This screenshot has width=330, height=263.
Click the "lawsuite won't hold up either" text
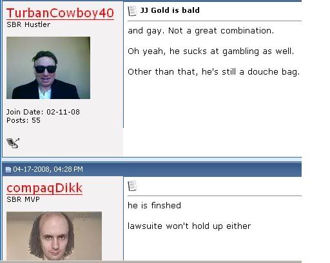[189, 226]
